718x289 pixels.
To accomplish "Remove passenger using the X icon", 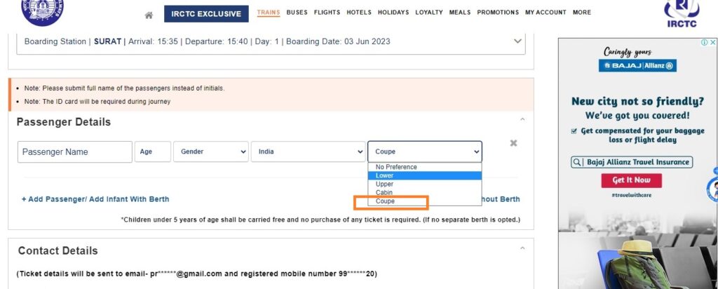I will click(513, 143).
